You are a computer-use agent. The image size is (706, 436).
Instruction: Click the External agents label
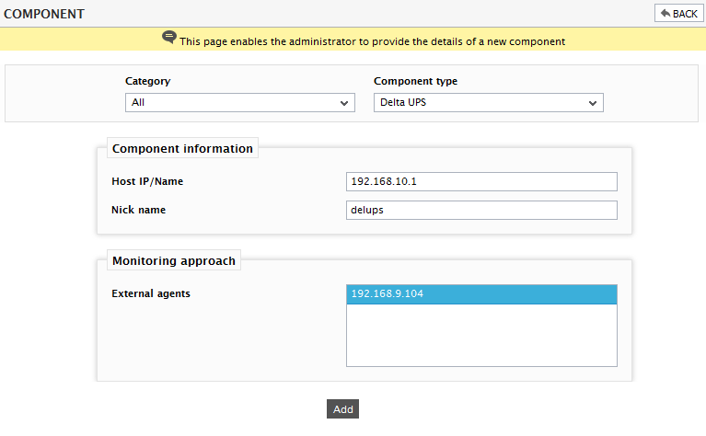(151, 293)
